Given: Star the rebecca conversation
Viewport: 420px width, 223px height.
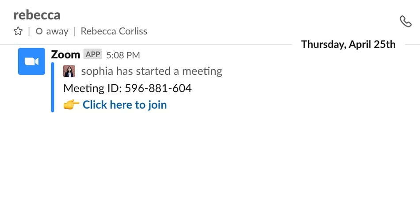Looking at the screenshot, I should [x=18, y=31].
